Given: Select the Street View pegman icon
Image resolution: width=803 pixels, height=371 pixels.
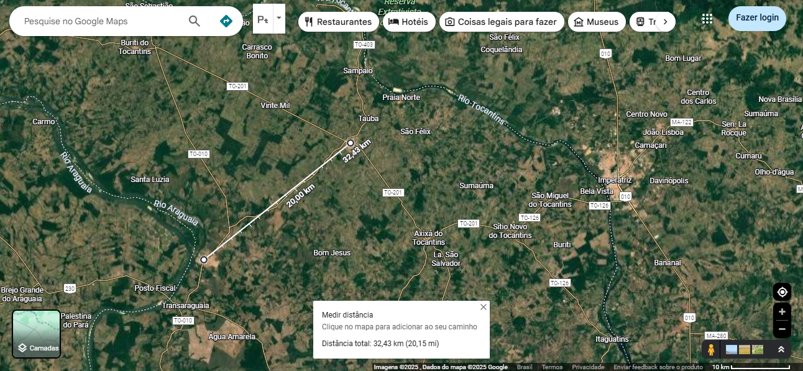Looking at the screenshot, I should (x=711, y=350).
